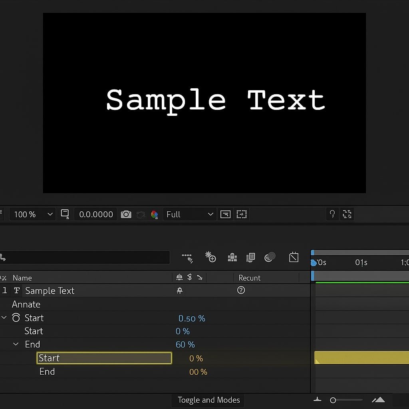The height and width of the screenshot is (409, 409).
Task: Toggle the switch icon on Sample Text layer
Action: point(179,291)
